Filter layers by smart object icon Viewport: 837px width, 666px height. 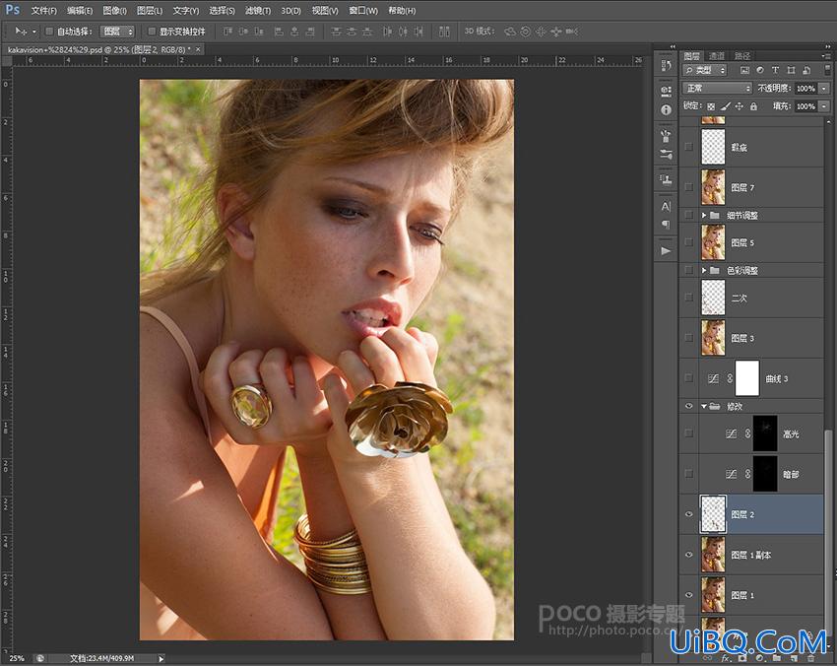point(806,70)
